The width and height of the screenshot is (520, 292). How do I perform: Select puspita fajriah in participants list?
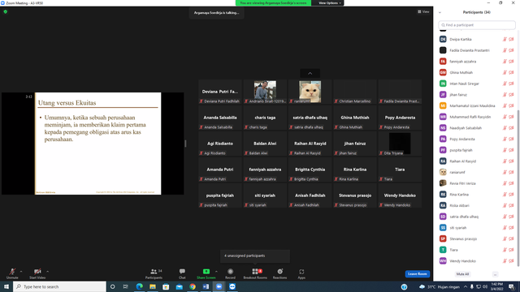477,150
